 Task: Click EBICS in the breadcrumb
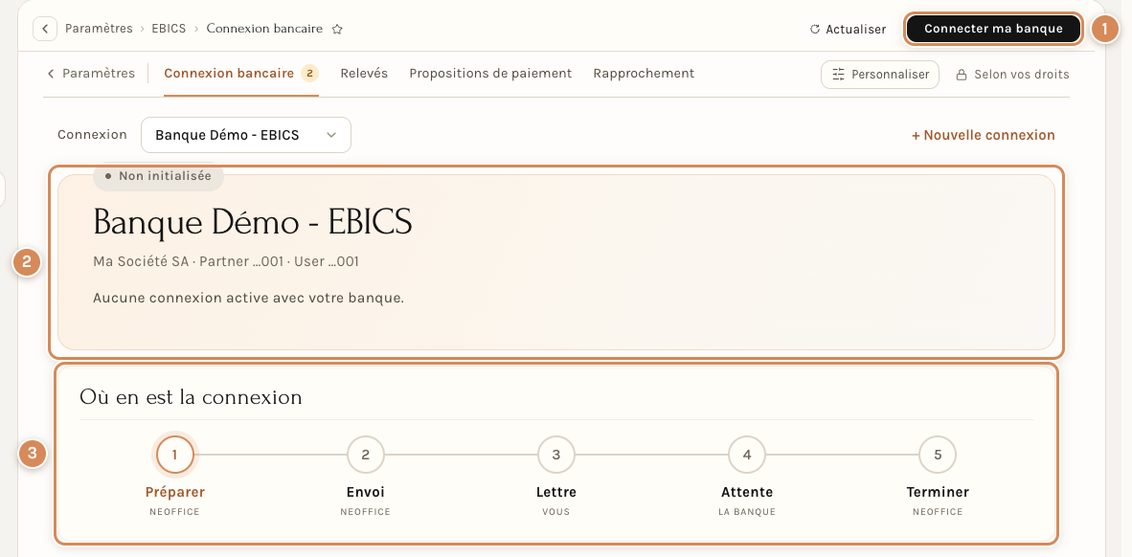169,29
